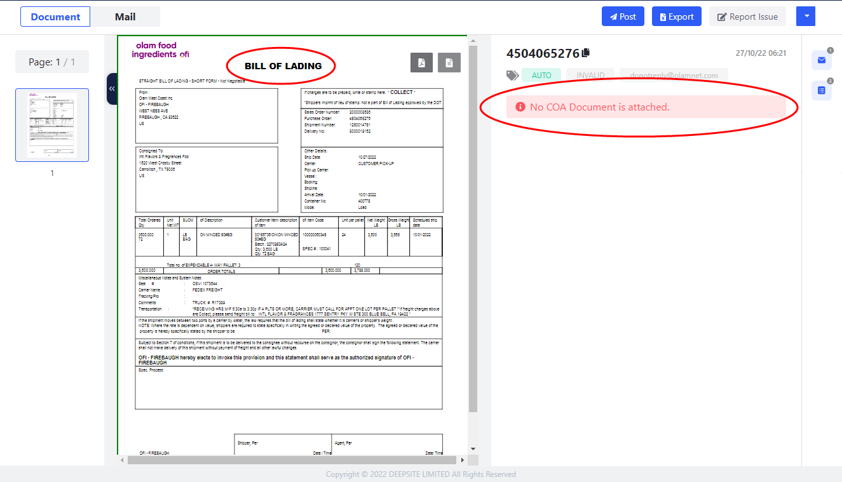Click the Export button
842x482 pixels.
point(676,17)
